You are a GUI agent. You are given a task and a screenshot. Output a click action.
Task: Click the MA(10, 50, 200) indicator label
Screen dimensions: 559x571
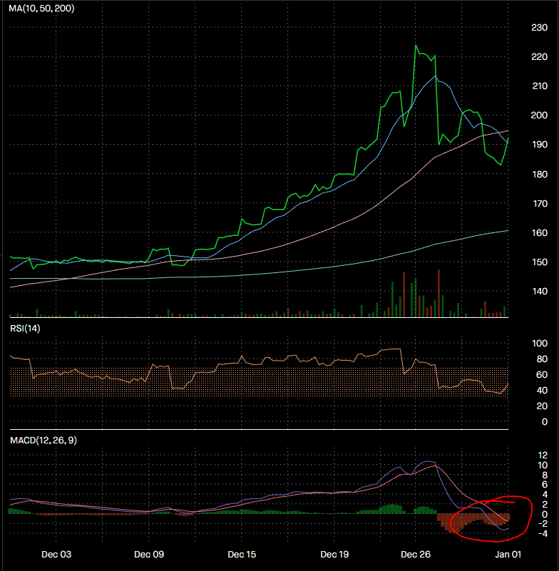[41, 8]
